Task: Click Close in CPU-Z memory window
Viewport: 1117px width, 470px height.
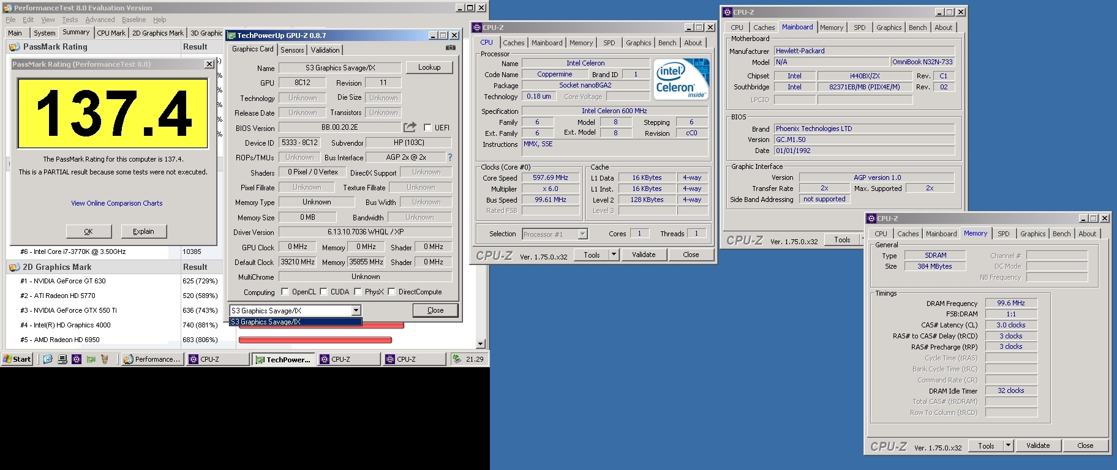Action: coord(1085,446)
